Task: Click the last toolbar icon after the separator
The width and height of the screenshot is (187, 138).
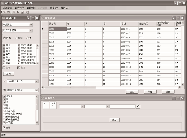Action: (x=27, y=12)
